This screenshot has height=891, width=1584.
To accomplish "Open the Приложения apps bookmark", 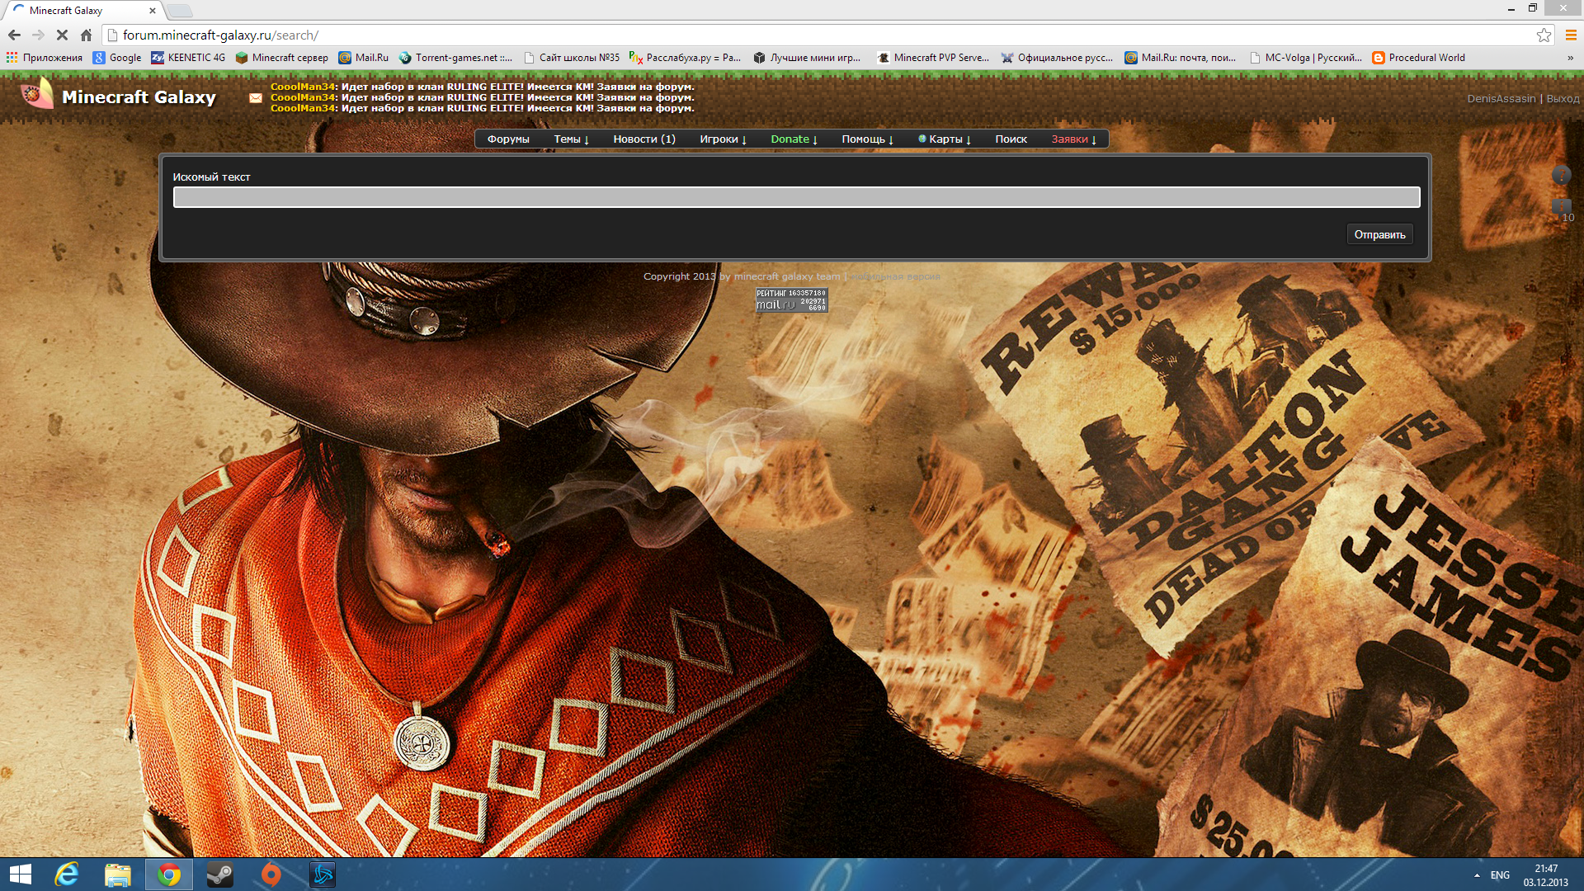I will tap(45, 58).
